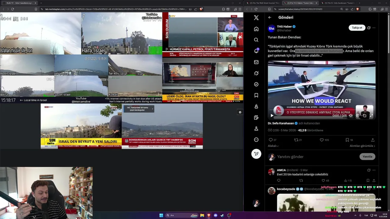Screen dimensions: 390x219
Task: Open X search (Explore) in sidebar
Action: 256,40
